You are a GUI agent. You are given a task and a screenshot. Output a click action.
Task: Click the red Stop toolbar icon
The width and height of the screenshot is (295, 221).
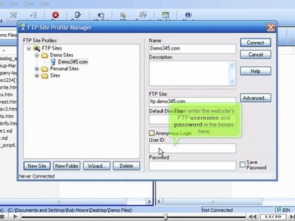pos(55,15)
